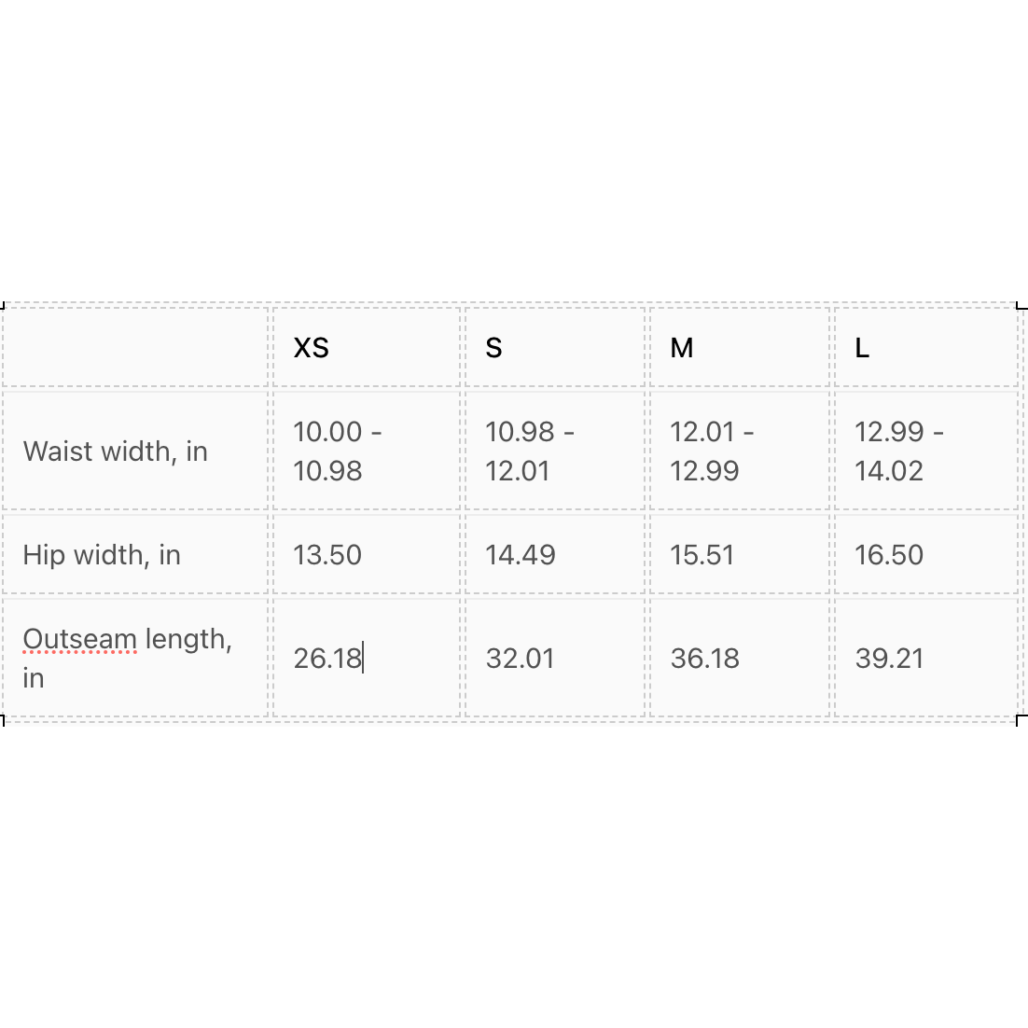Screen dimensions: 1028x1028
Task: Select the 13.50 hip width cell
Action: point(327,555)
